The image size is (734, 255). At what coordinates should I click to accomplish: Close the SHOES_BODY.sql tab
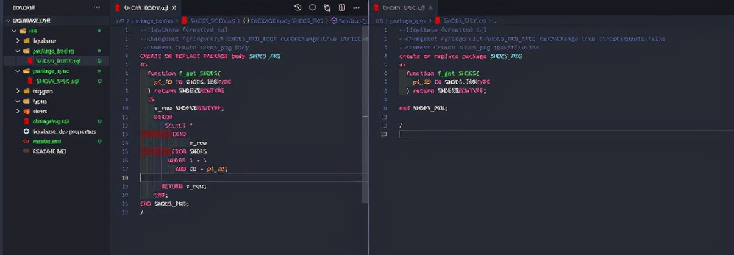pos(174,8)
